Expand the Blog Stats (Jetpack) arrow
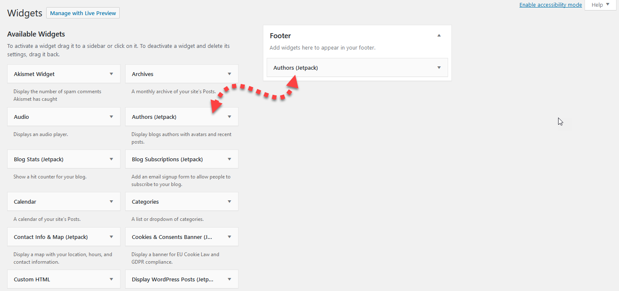Screen dimensions: 619x291 (x=111, y=159)
